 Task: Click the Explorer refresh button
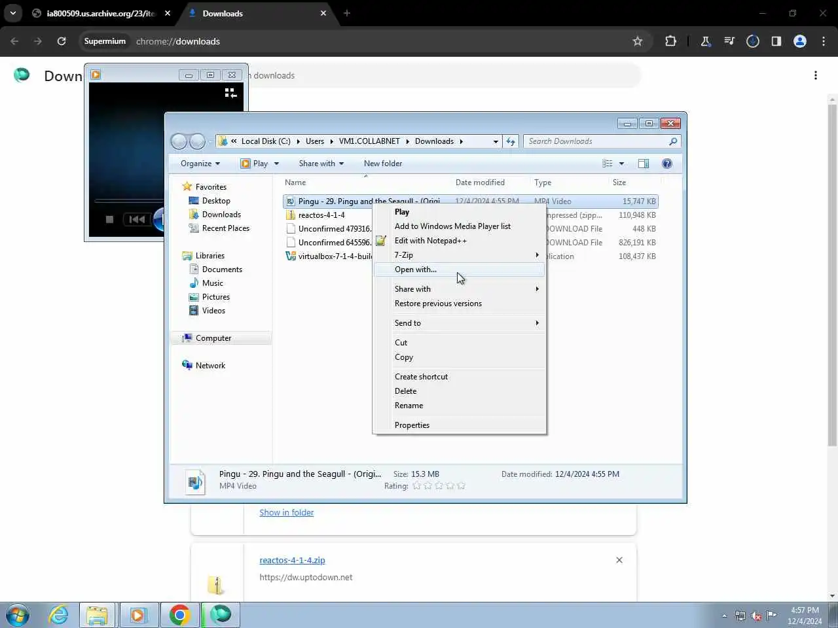pyautogui.click(x=511, y=141)
